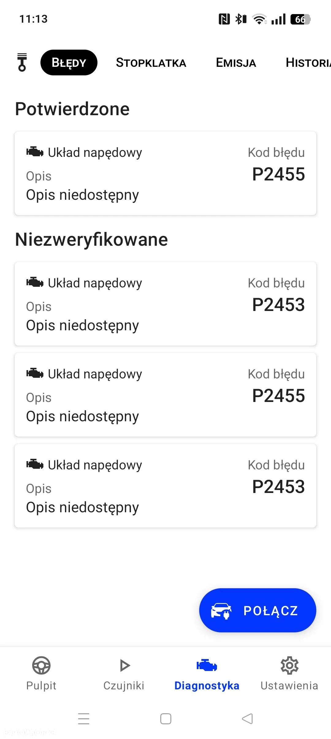The image size is (331, 739).
Task: Open confirmed error code P2455 card
Action: [x=165, y=173]
